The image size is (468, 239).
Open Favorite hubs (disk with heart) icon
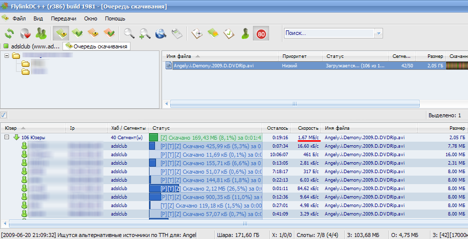pyautogui.click(x=25, y=33)
